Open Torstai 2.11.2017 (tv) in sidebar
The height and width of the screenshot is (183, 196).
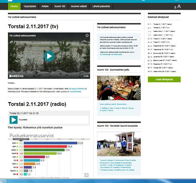pyautogui.click(x=161, y=28)
